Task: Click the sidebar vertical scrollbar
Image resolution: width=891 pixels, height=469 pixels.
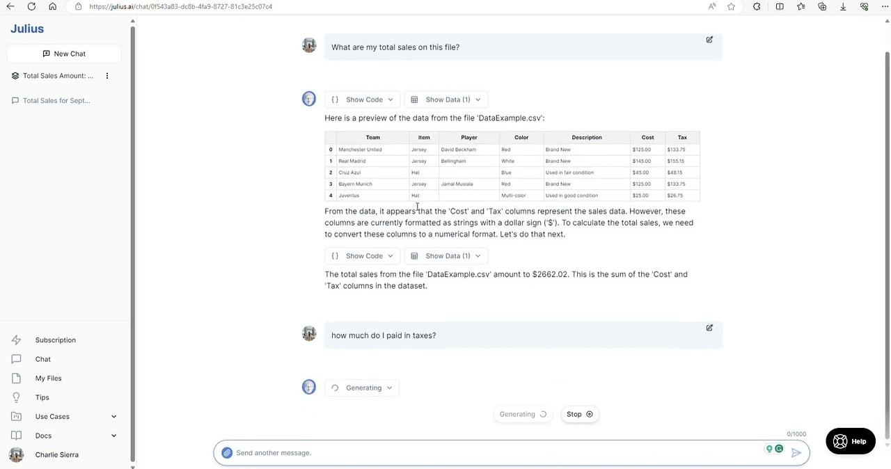Action: (132, 244)
